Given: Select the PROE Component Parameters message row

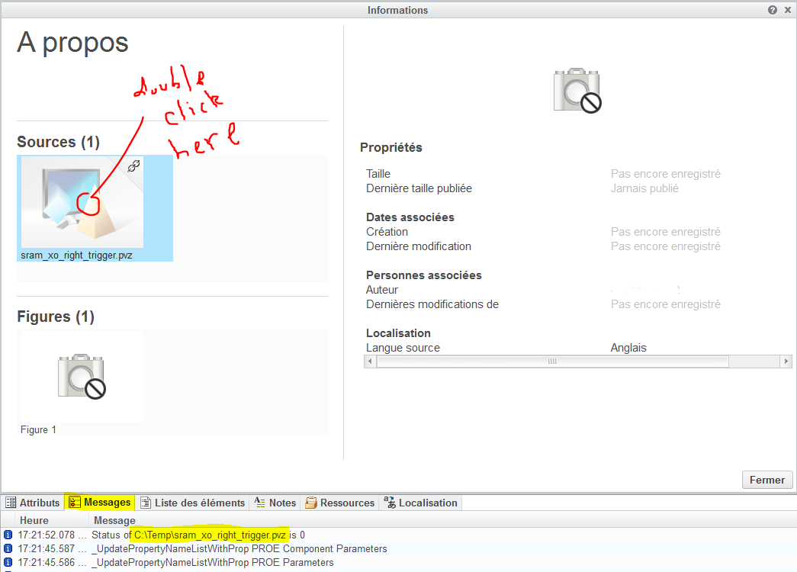Looking at the screenshot, I should [x=398, y=548].
